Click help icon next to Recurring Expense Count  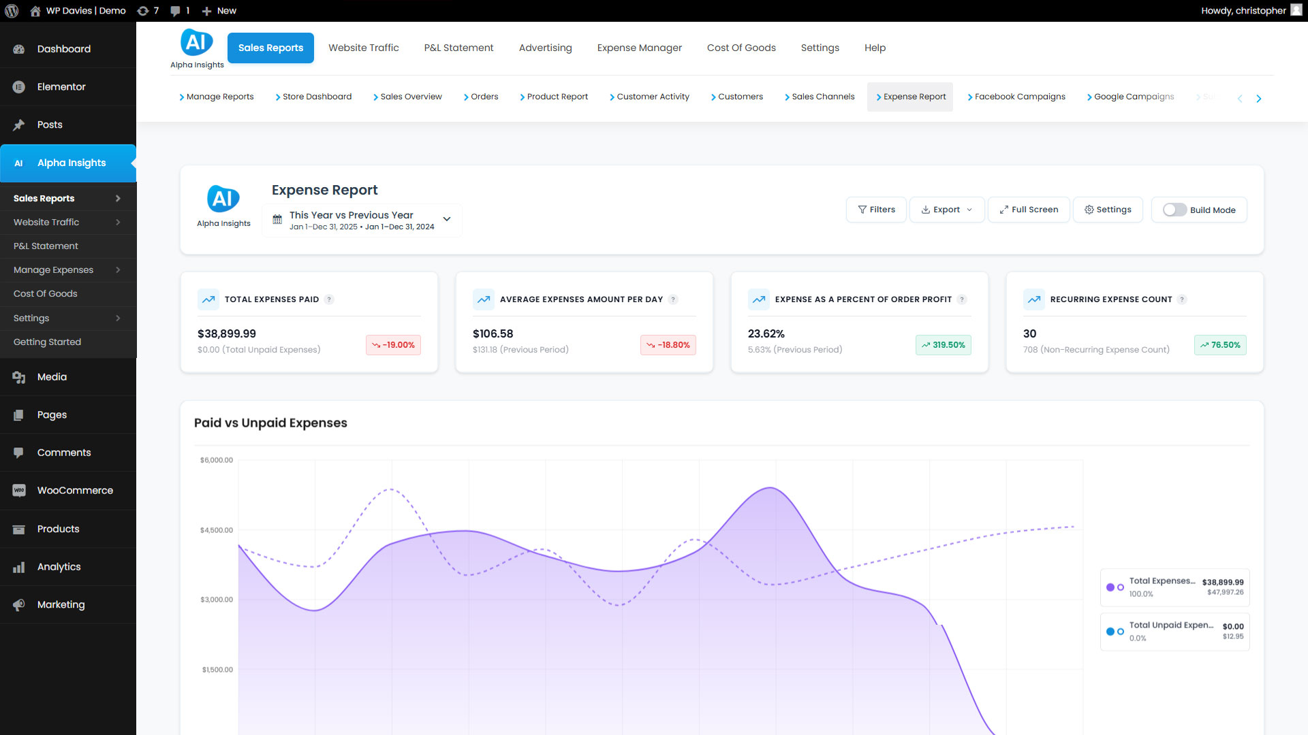point(1182,299)
